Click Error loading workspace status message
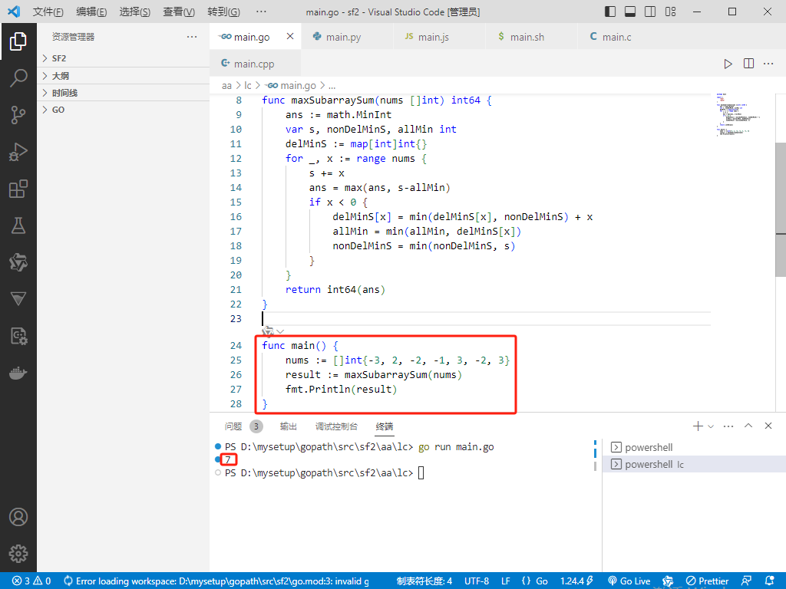 tap(216, 581)
